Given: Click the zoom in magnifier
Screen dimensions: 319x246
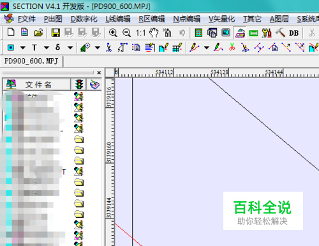Looking at the screenshot, I should pyautogui.click(x=113, y=33).
